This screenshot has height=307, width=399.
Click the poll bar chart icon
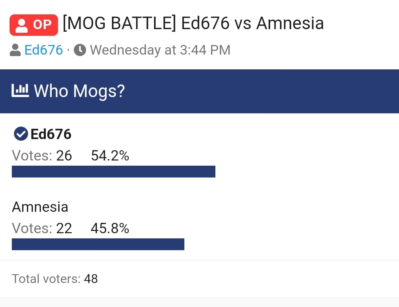click(20, 91)
